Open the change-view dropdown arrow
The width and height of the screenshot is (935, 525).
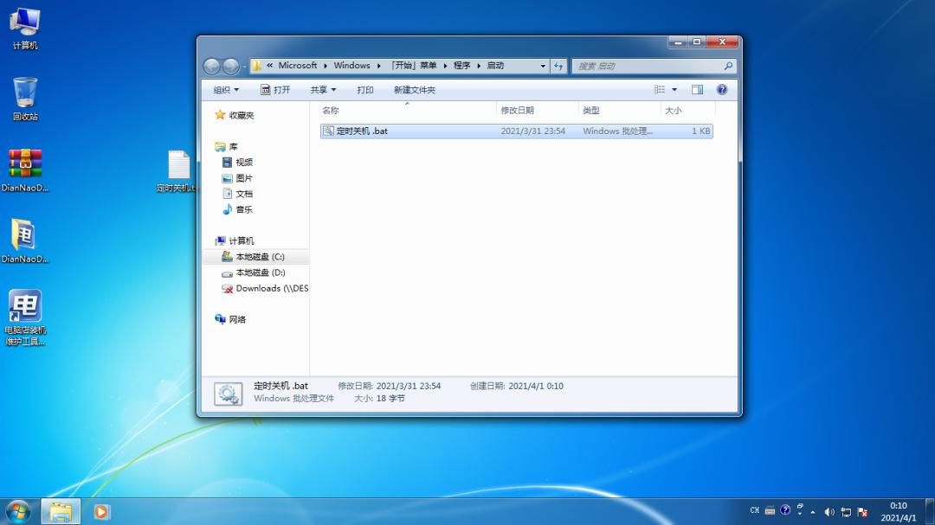pos(674,89)
